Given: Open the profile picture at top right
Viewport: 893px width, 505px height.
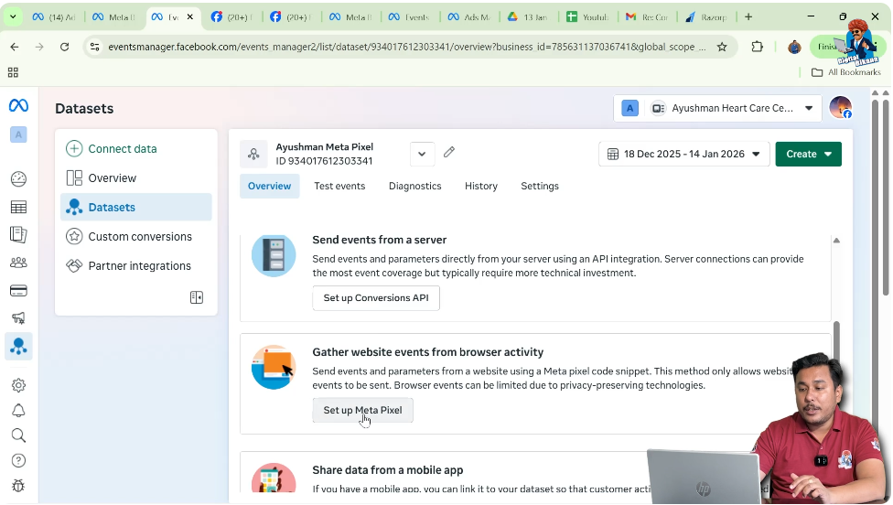Looking at the screenshot, I should coord(840,108).
